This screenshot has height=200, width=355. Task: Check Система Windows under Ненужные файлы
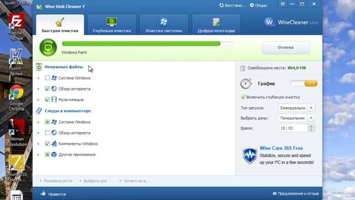pyautogui.click(x=47, y=78)
